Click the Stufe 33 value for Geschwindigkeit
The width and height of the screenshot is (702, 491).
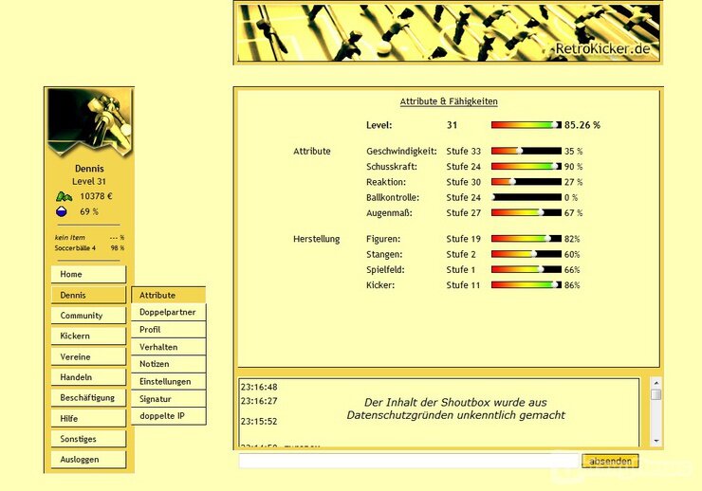coord(463,151)
